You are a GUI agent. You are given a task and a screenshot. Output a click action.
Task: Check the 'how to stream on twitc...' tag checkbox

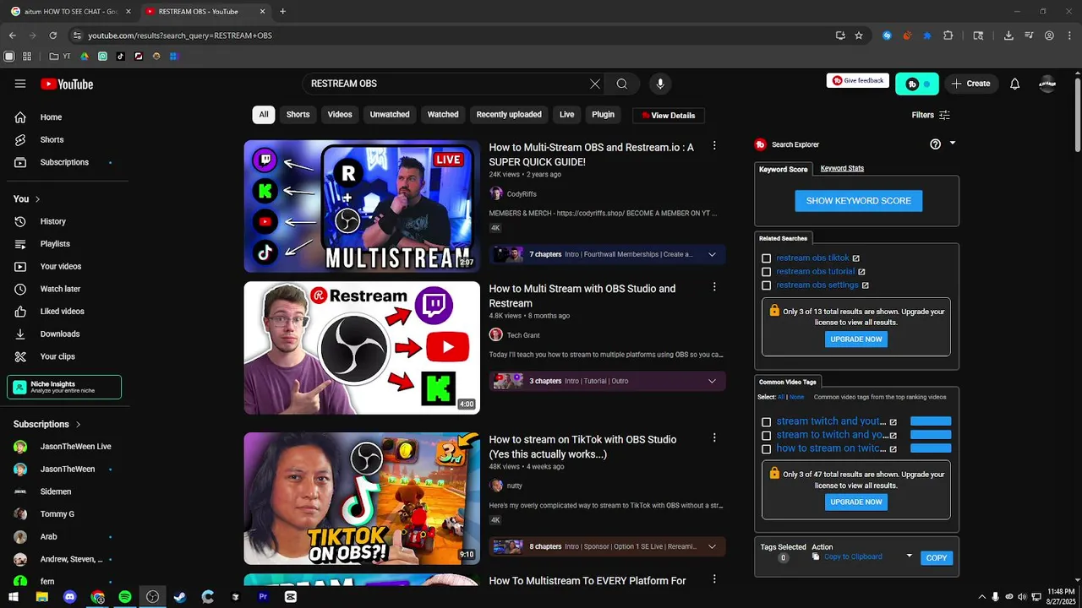766,449
